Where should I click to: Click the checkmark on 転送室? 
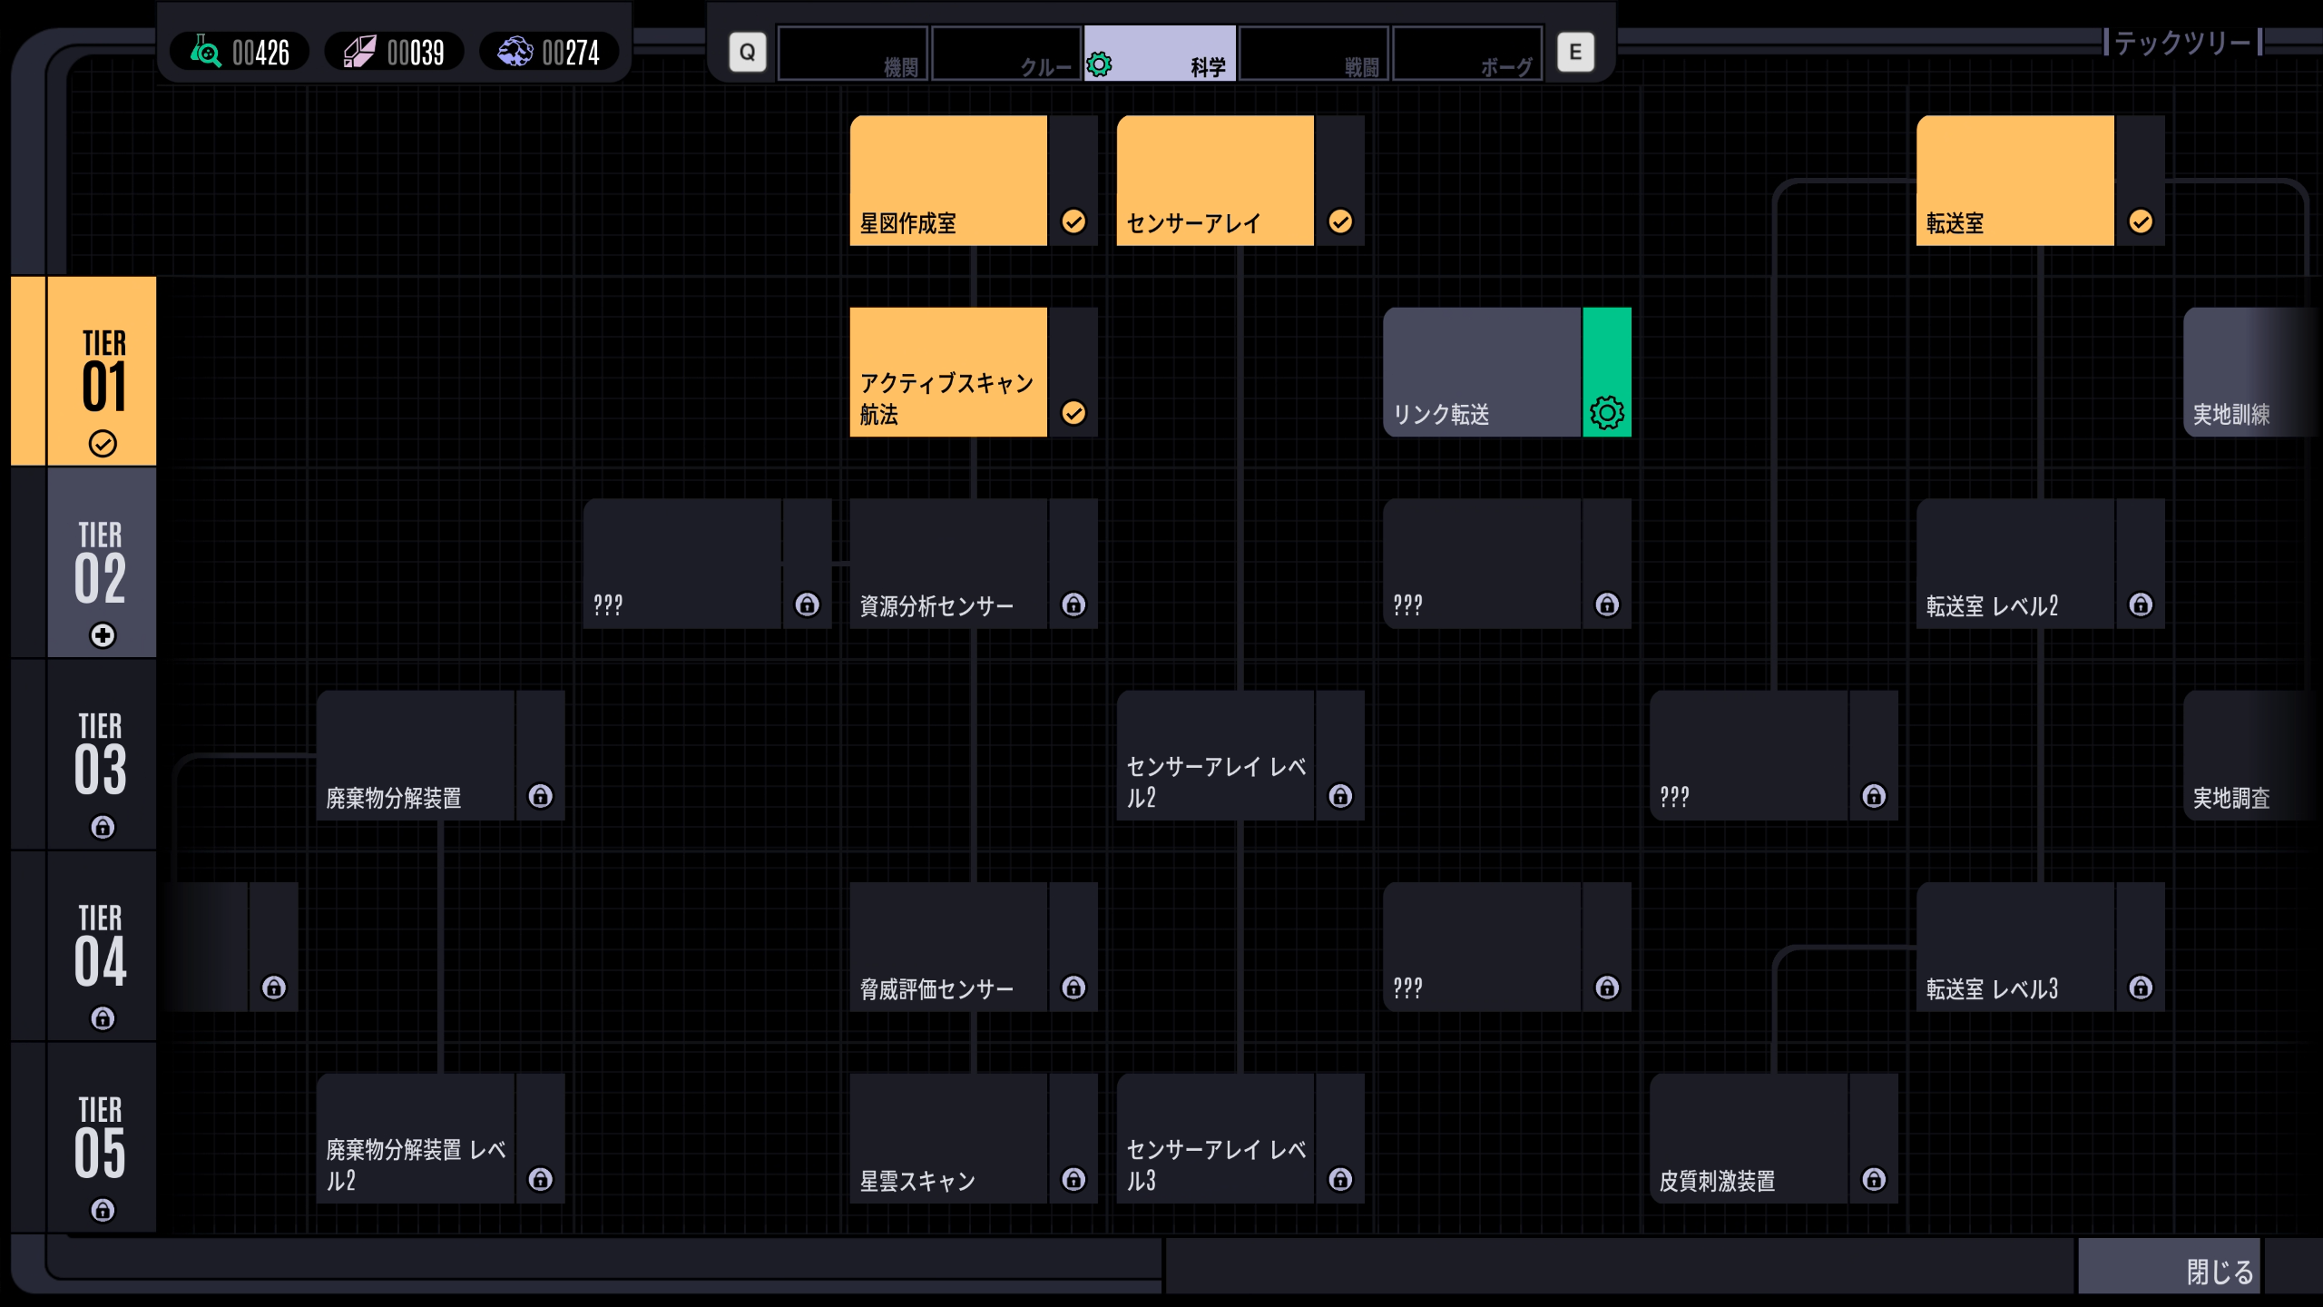(x=2141, y=221)
